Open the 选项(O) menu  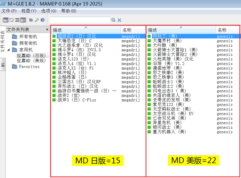(x=48, y=11)
